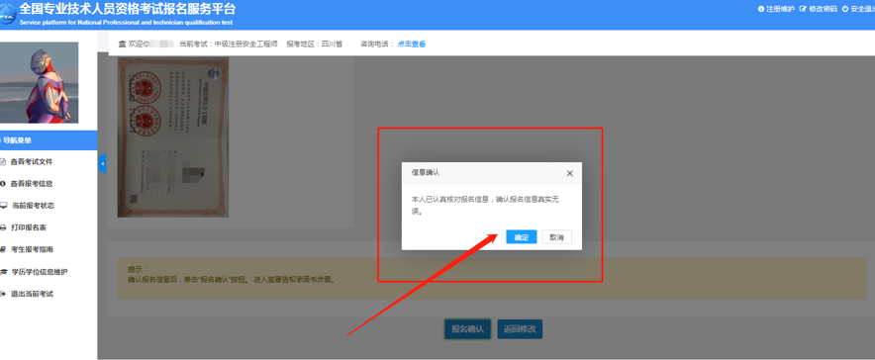Viewport: 875px width, 360px height.
Task: Click the 全国专业技术人员资格考试报名服务平台 title
Action: (x=127, y=9)
